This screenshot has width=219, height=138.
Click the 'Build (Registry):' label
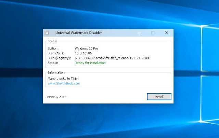(59, 58)
